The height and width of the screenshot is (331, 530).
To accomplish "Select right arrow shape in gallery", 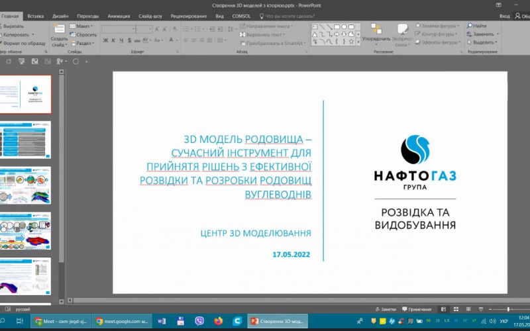I will click(337, 34).
